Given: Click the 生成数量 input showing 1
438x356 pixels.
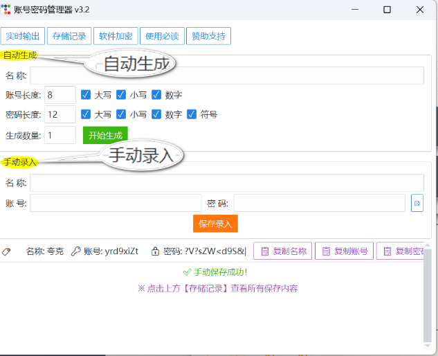Looking at the screenshot, I should point(60,135).
